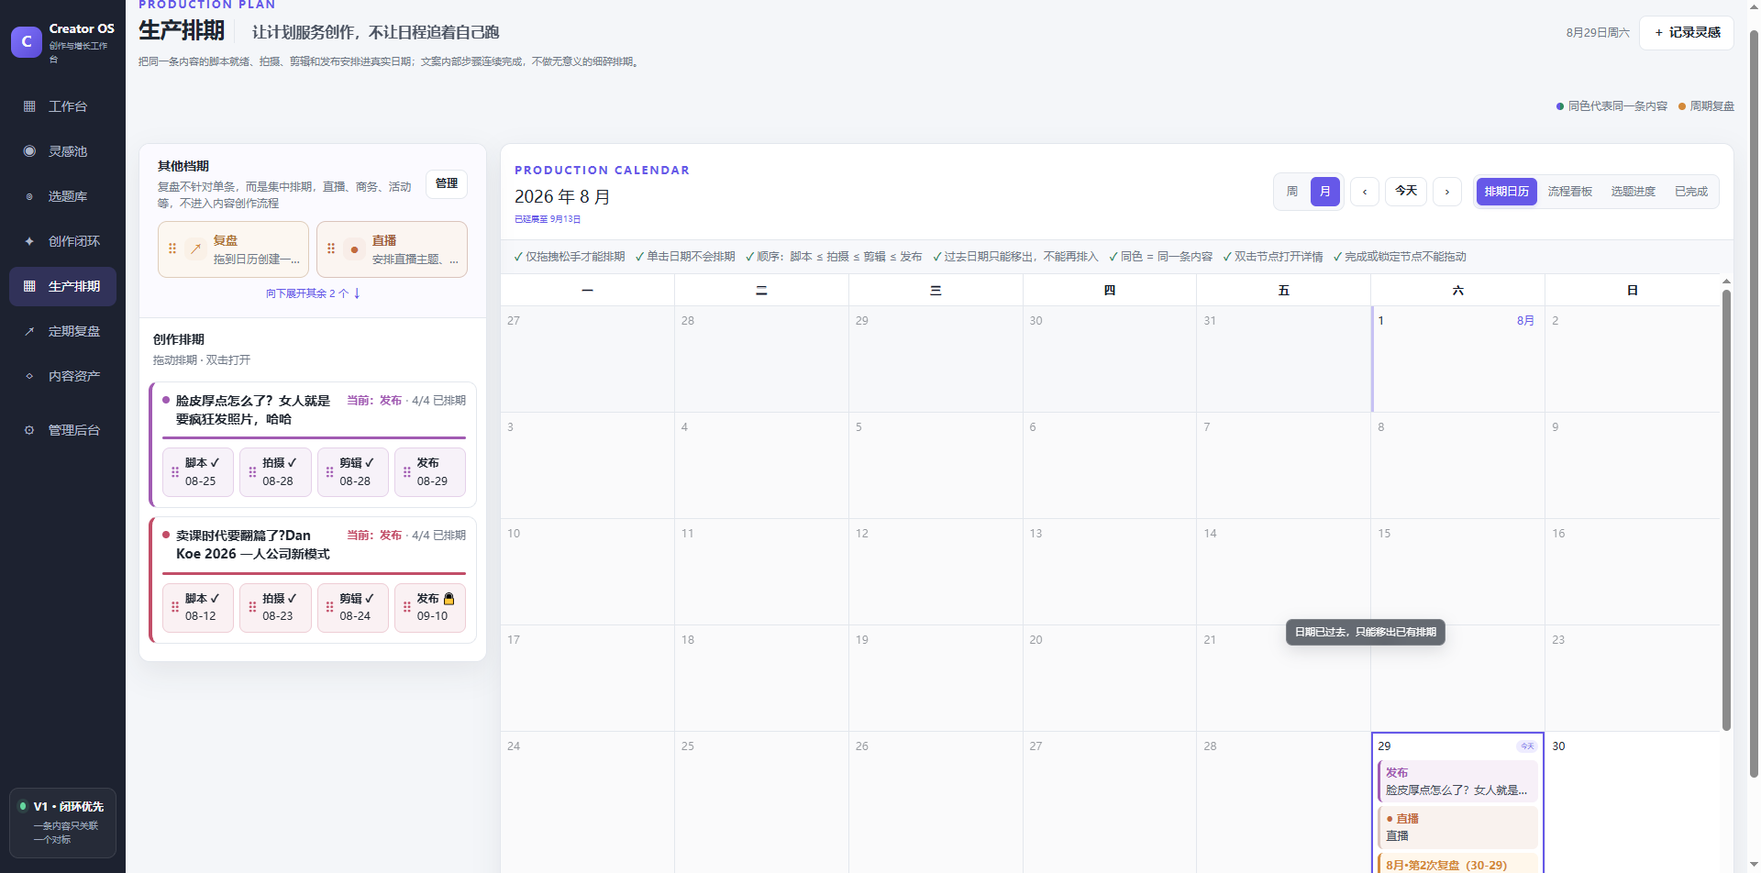Go to next month with right chevron
Image resolution: width=1761 pixels, height=873 pixels.
coord(1447,192)
